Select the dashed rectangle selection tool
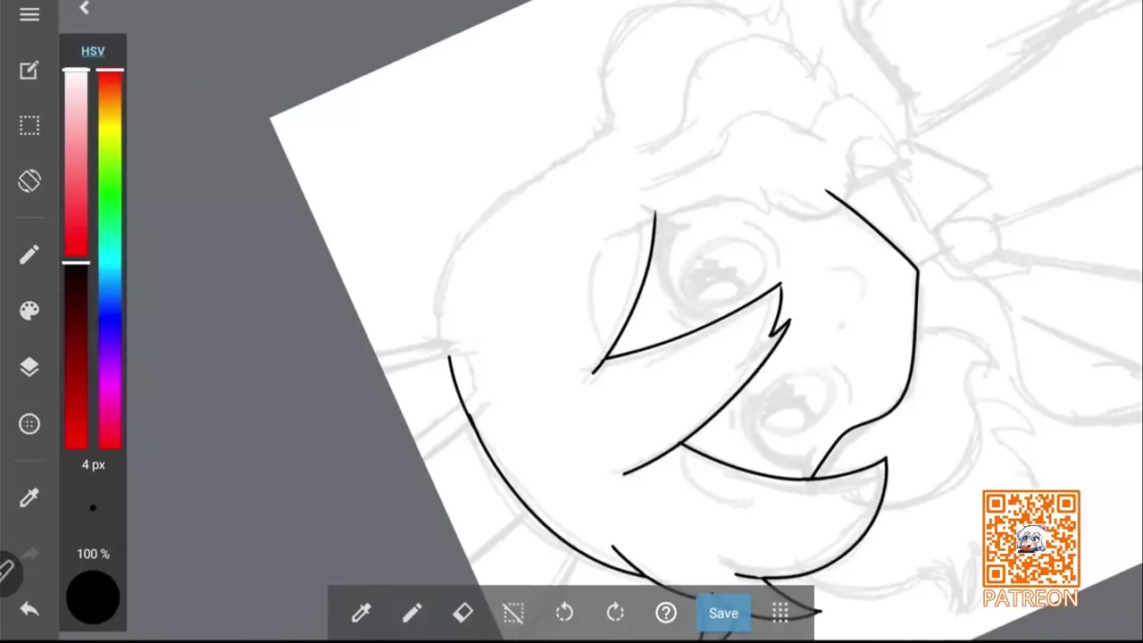 coord(29,126)
